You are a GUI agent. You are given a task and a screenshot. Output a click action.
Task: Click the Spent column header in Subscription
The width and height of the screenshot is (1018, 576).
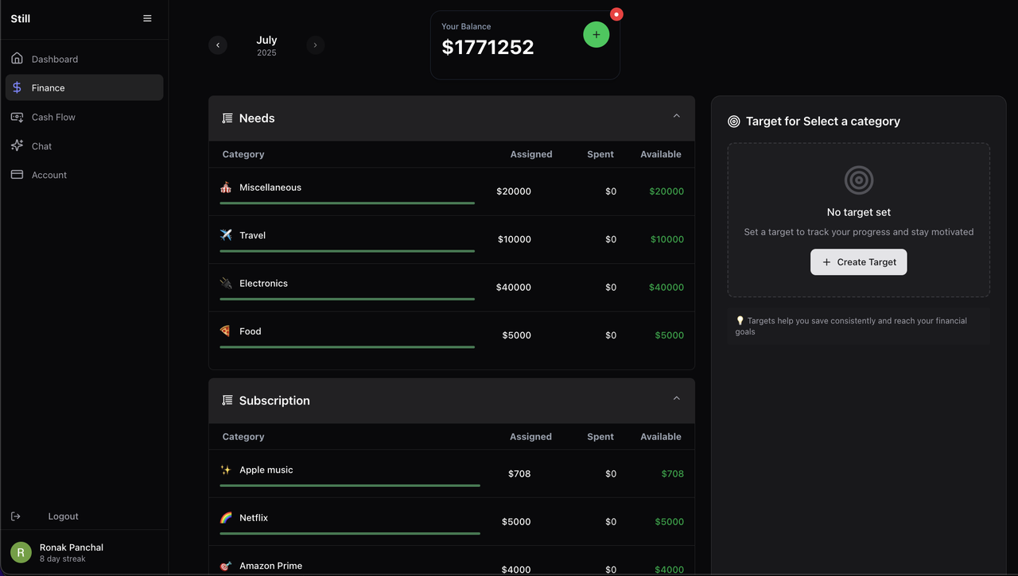click(x=600, y=436)
